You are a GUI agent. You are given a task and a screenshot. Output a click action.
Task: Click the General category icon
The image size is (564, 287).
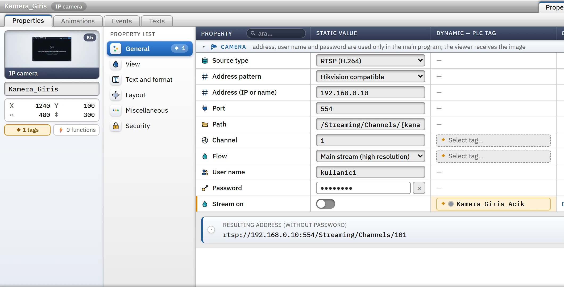coord(116,49)
